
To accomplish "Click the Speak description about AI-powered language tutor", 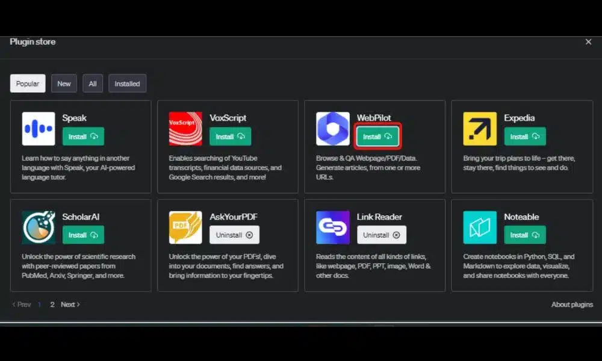I will 78,168.
